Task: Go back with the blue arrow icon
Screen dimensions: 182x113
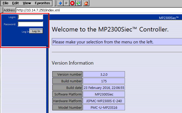Action: (60, 3)
